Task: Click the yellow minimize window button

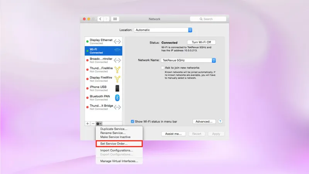Action: (89, 19)
